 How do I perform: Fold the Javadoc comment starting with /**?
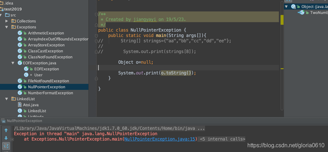click(96, 14)
